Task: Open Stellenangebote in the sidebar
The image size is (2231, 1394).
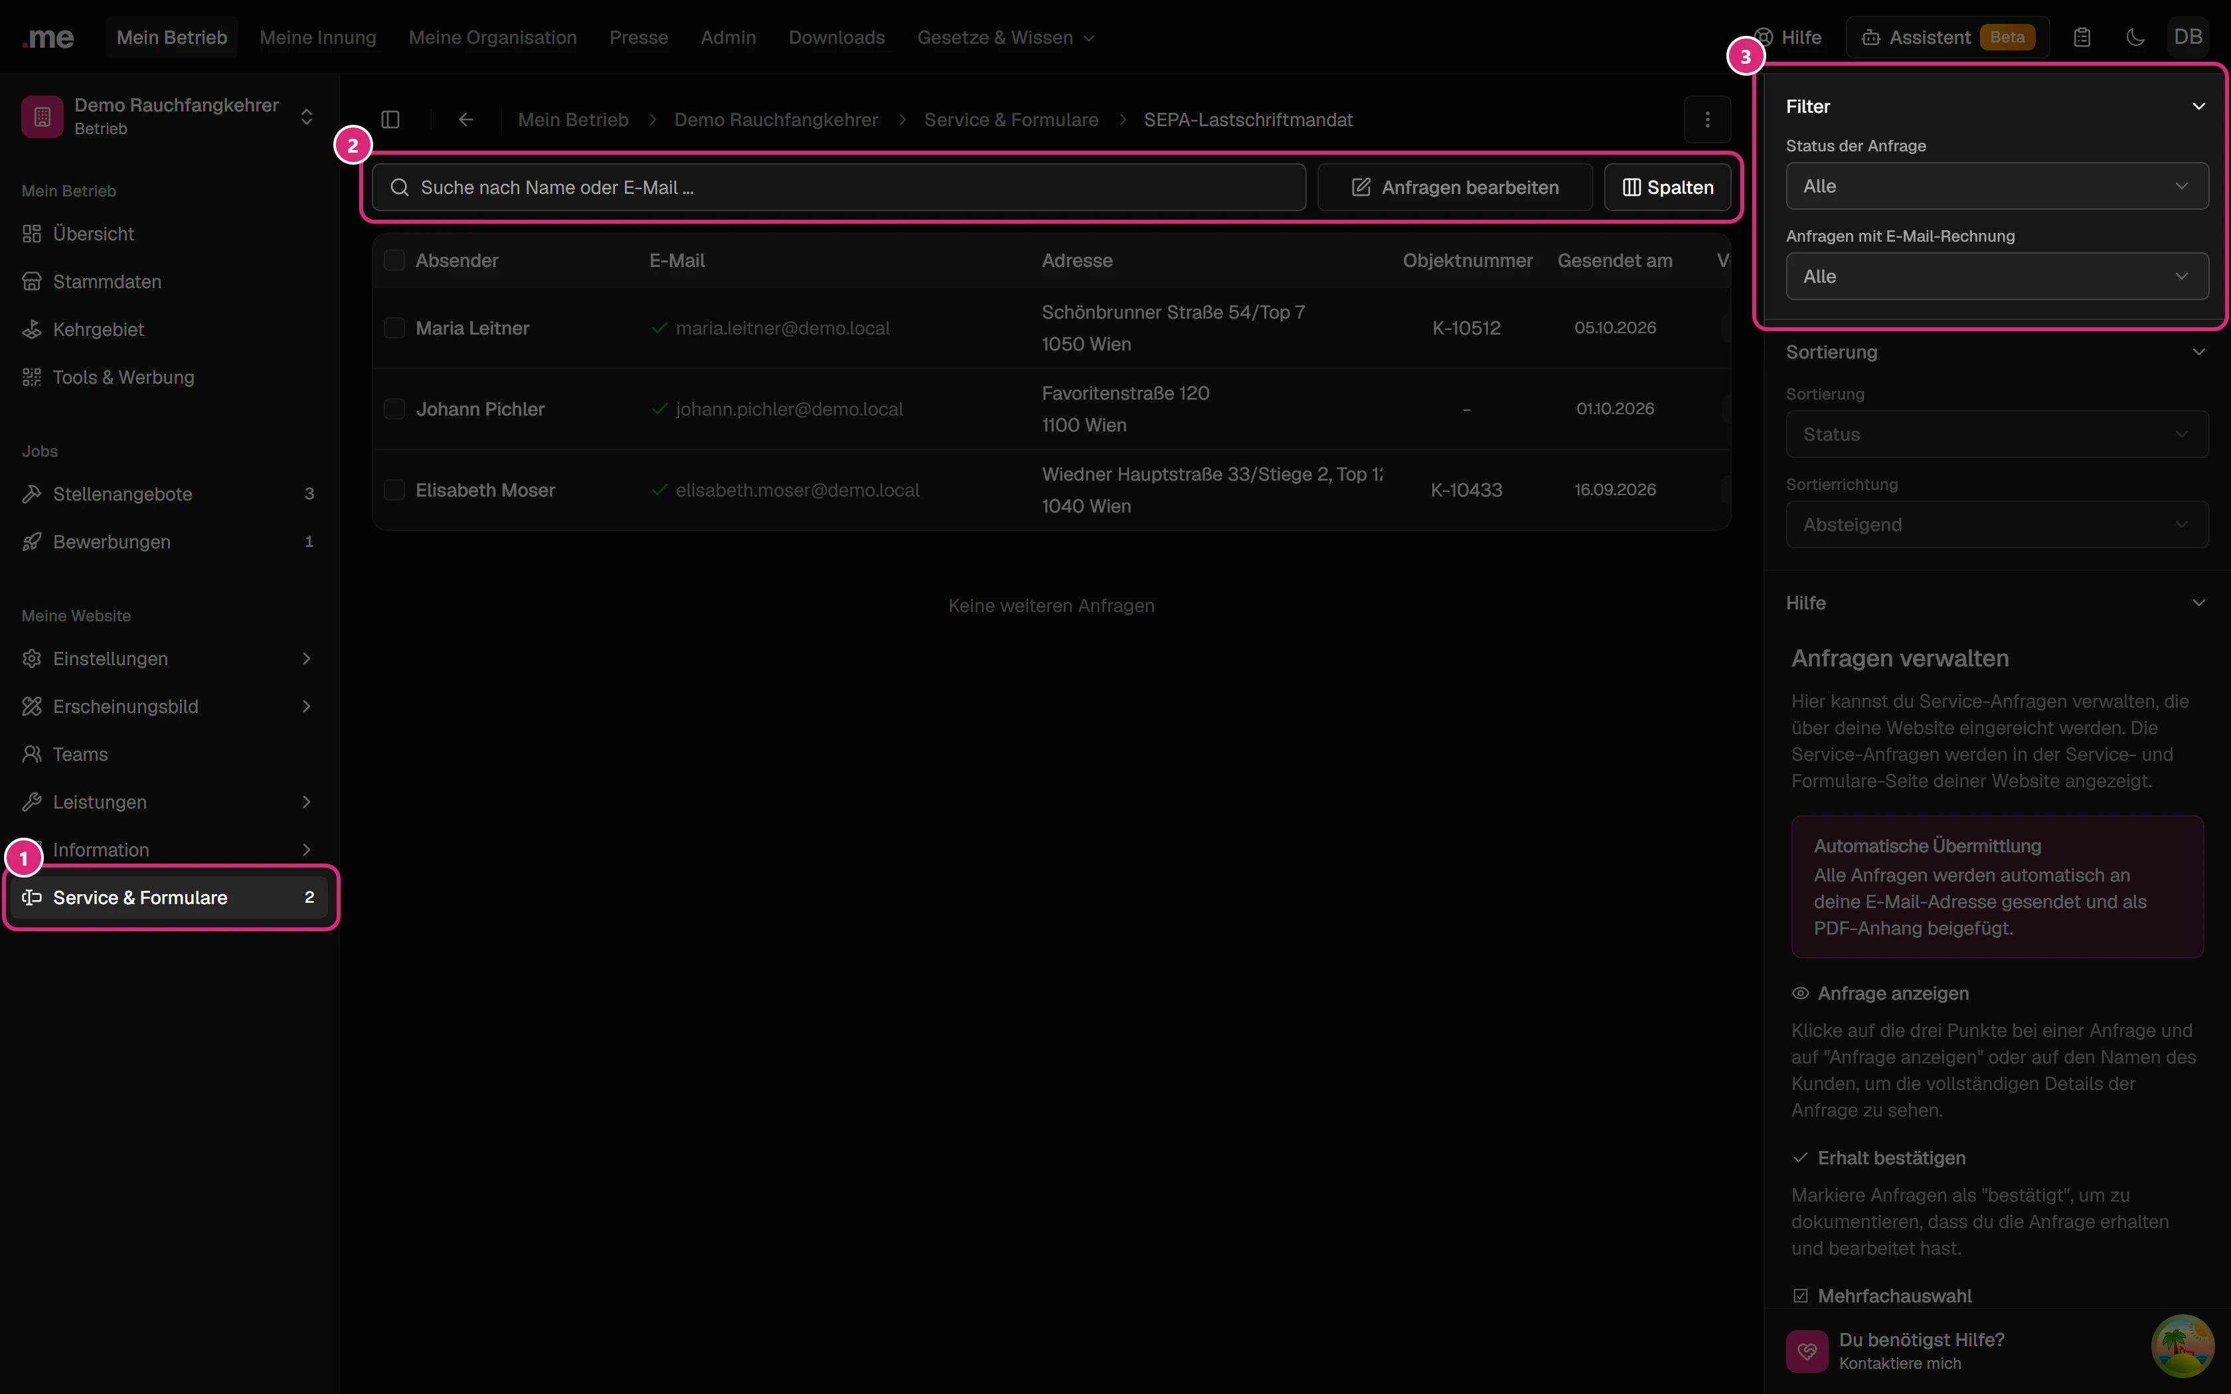Action: click(x=171, y=494)
